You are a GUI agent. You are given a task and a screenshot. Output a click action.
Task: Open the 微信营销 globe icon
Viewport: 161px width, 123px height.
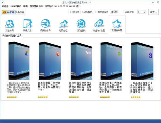coord(81,24)
